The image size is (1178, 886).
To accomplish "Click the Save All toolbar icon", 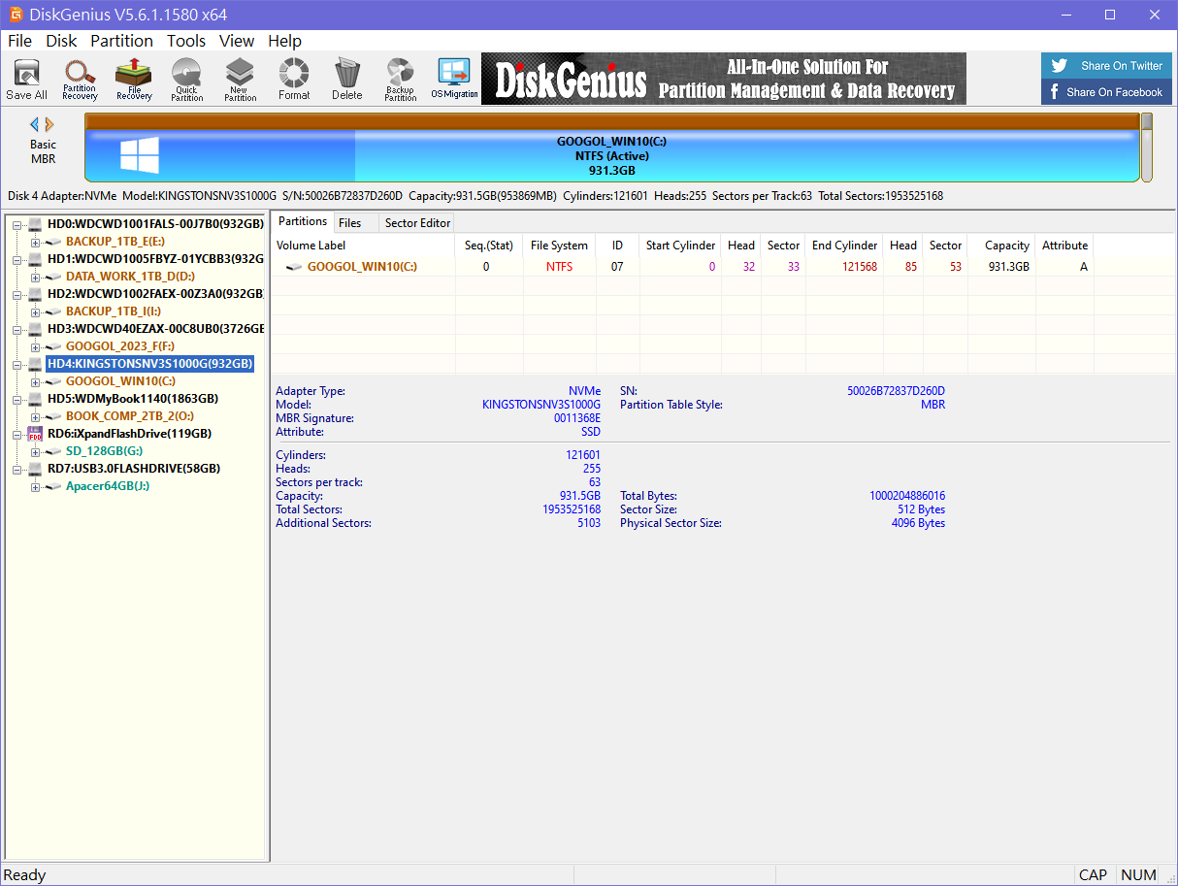I will click(x=26, y=79).
